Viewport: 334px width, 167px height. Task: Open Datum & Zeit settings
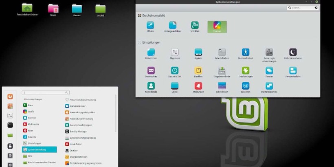(175, 72)
